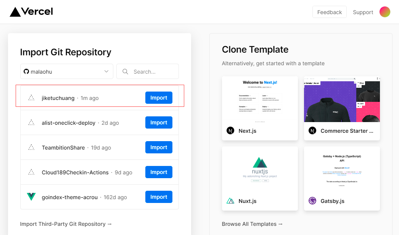Click the GitHub icon beside malaohu
Image resolution: width=399 pixels, height=235 pixels.
coord(26,72)
